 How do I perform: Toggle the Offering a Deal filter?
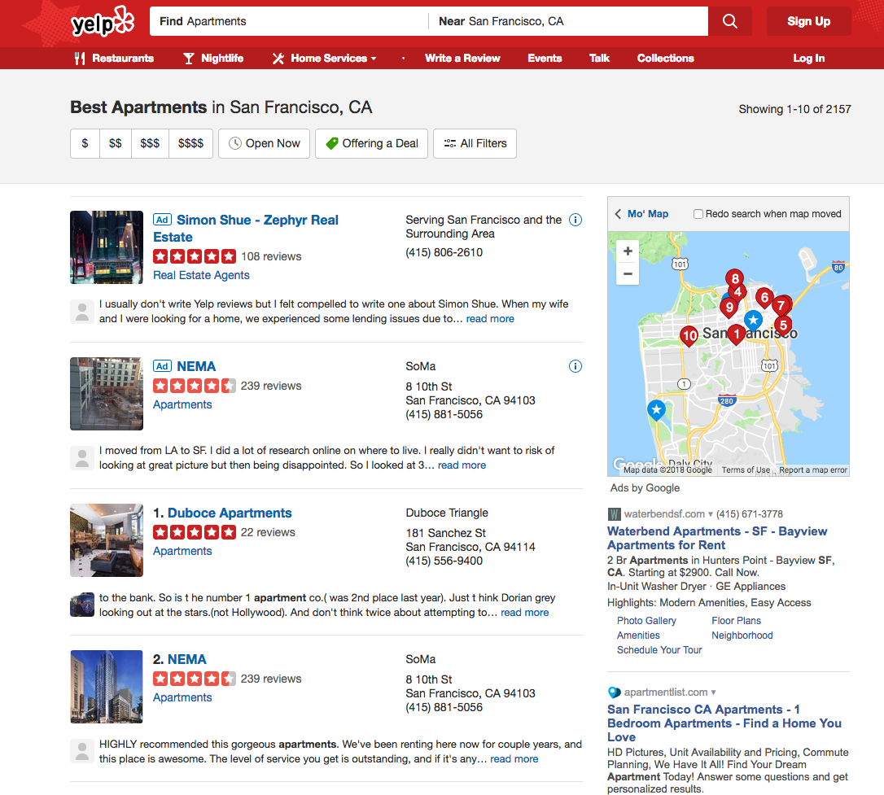(x=371, y=144)
